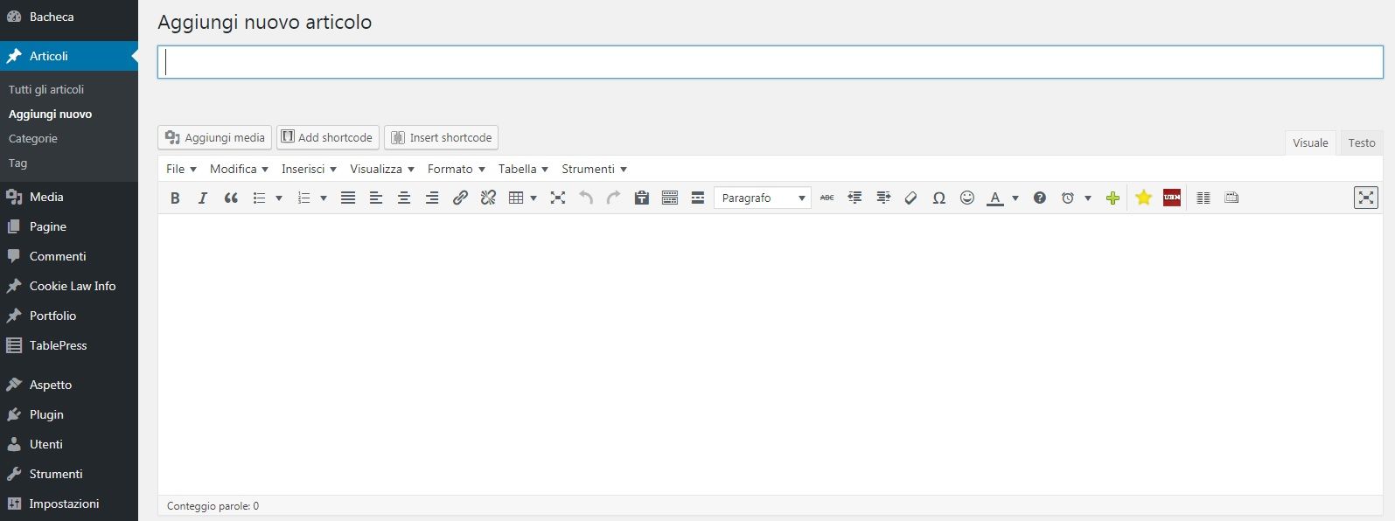
Task: Click the clock date/time icon
Action: coord(1068,198)
